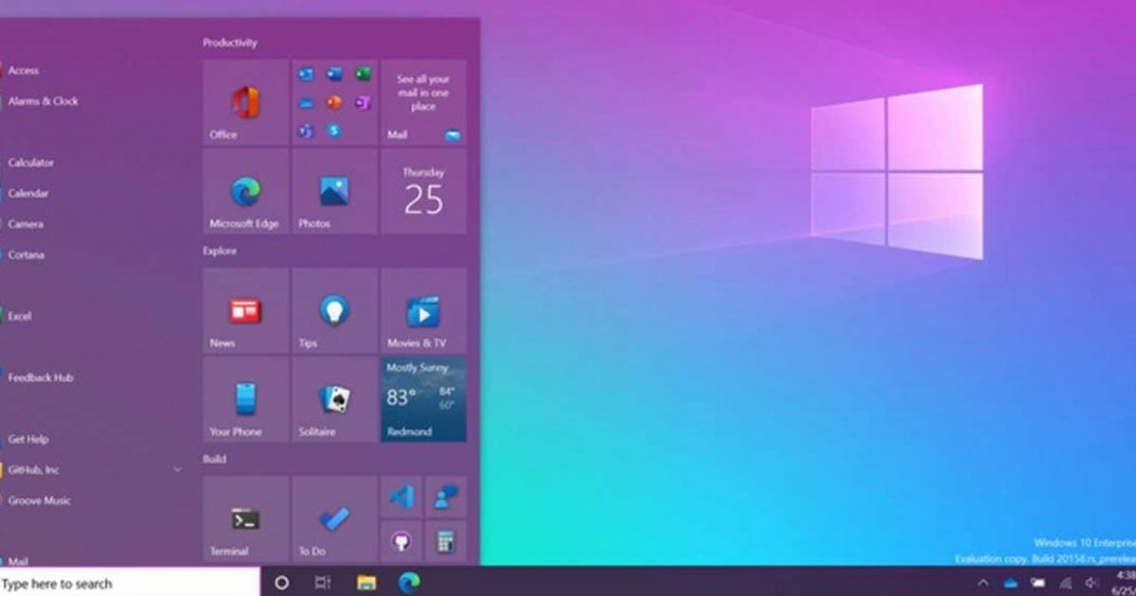The image size is (1136, 596).
Task: Open the Mail tile
Action: coord(423,102)
